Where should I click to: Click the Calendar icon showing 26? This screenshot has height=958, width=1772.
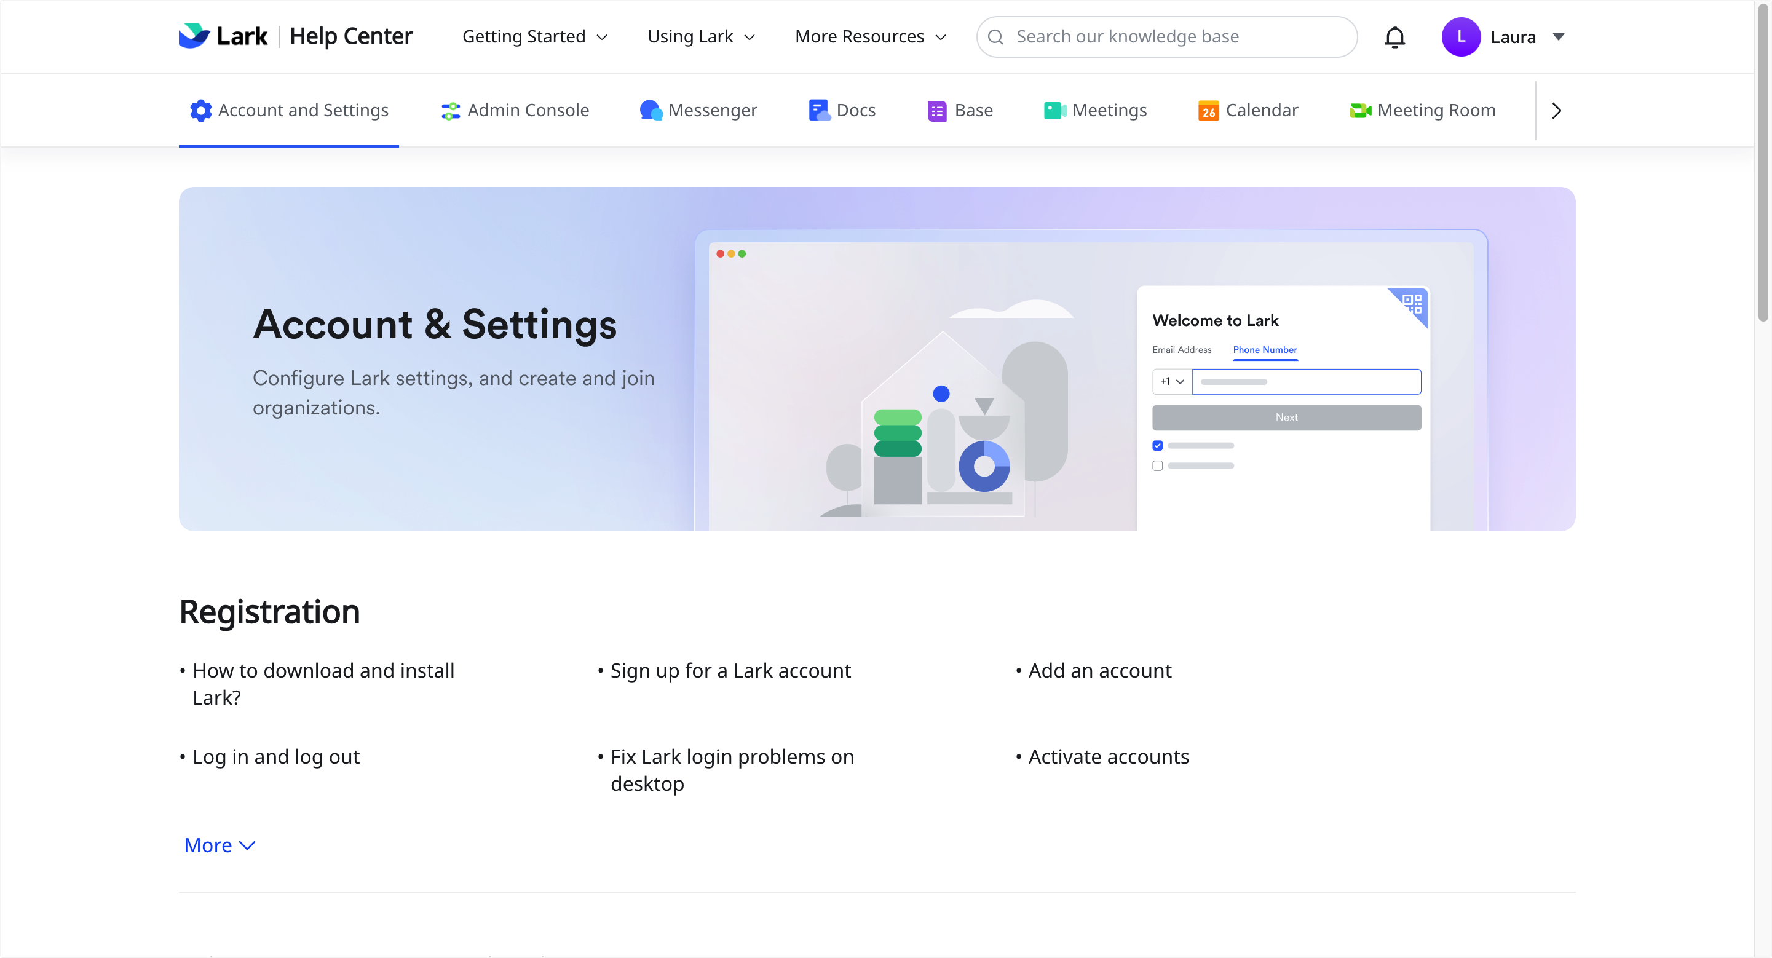pos(1208,110)
